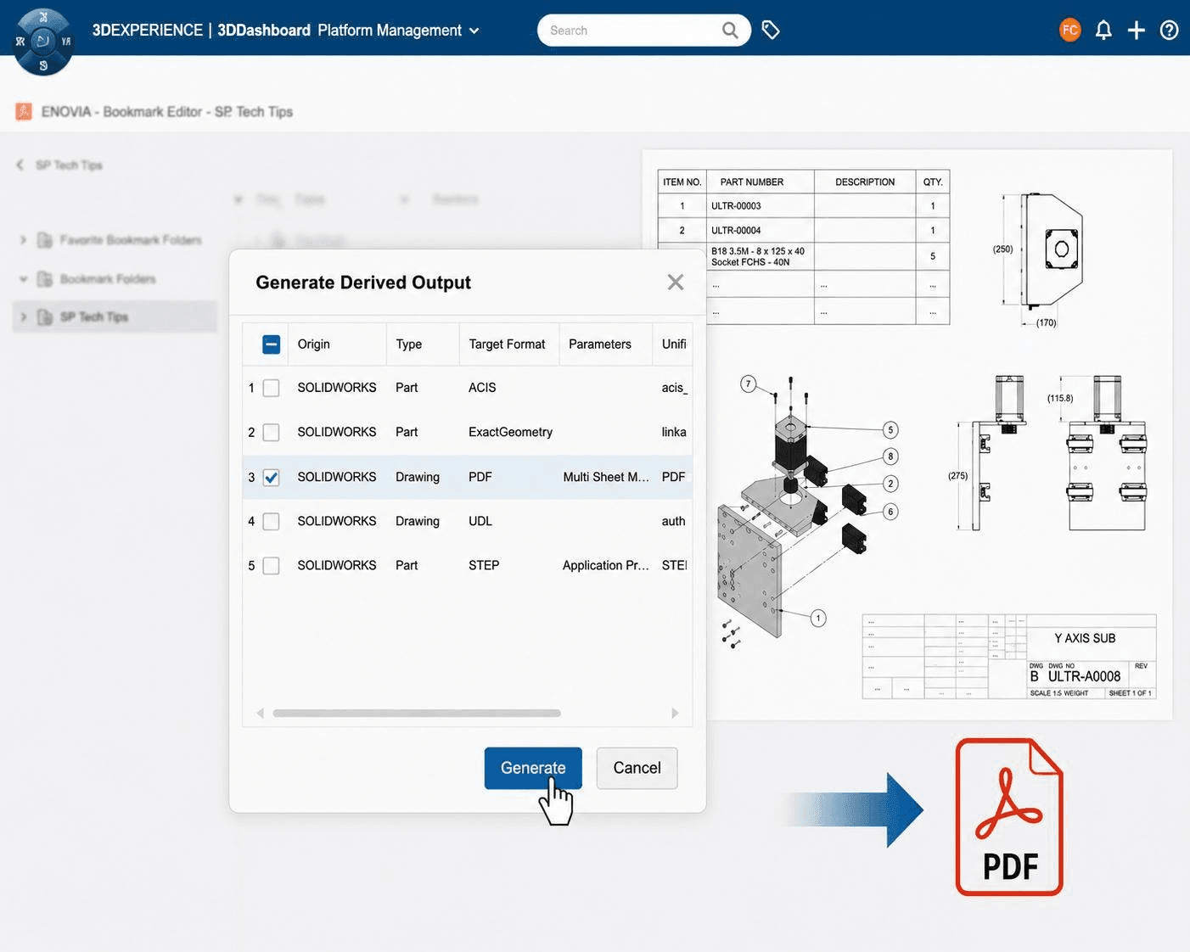Collapse Bookmark Folders node

tap(23, 279)
